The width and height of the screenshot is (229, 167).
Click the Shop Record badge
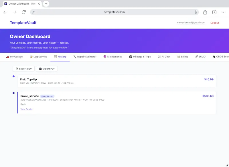[47, 96]
